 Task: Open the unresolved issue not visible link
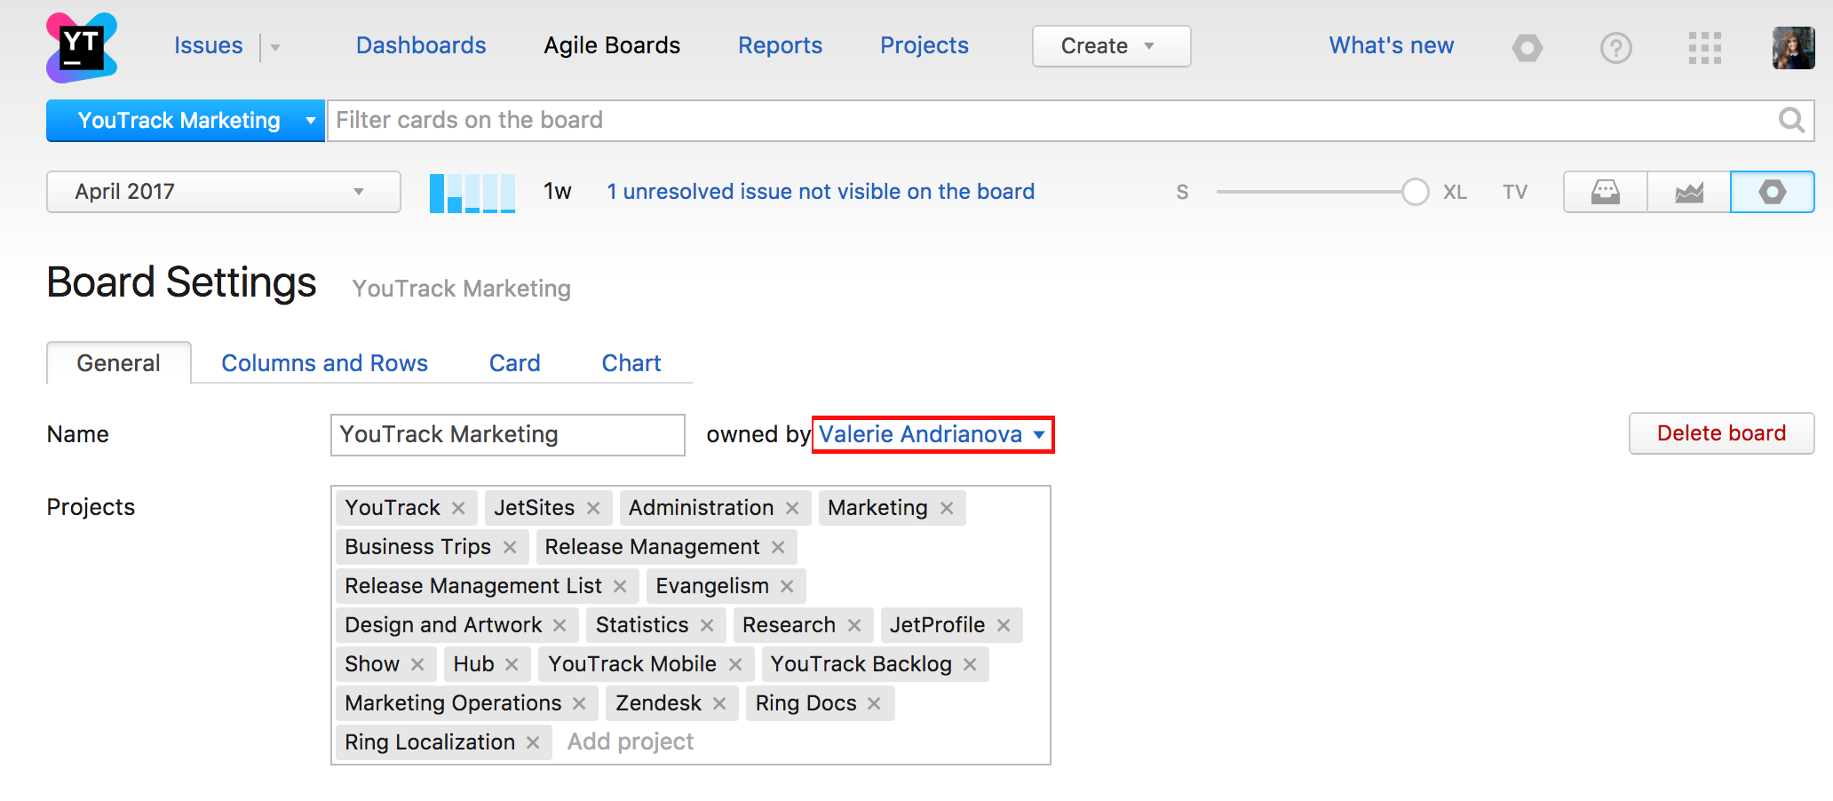click(x=821, y=192)
